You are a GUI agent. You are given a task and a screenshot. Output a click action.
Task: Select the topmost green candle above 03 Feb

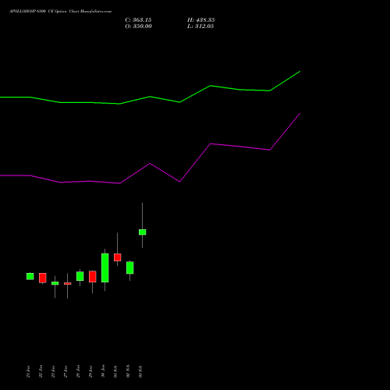143,232
